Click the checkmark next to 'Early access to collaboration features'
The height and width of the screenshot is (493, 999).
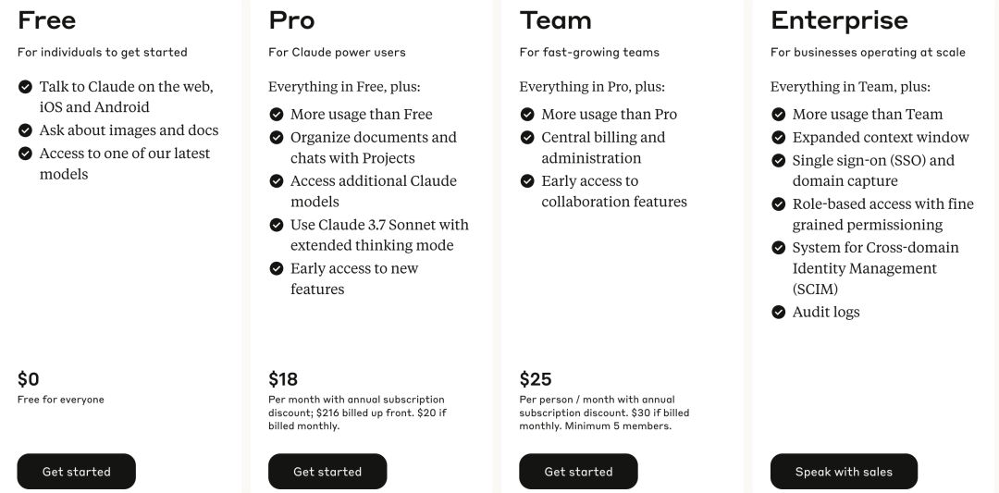tap(527, 181)
